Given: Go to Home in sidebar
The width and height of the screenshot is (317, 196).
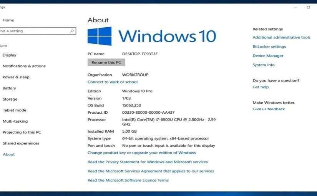Looking at the screenshot, I should tap(8, 20).
